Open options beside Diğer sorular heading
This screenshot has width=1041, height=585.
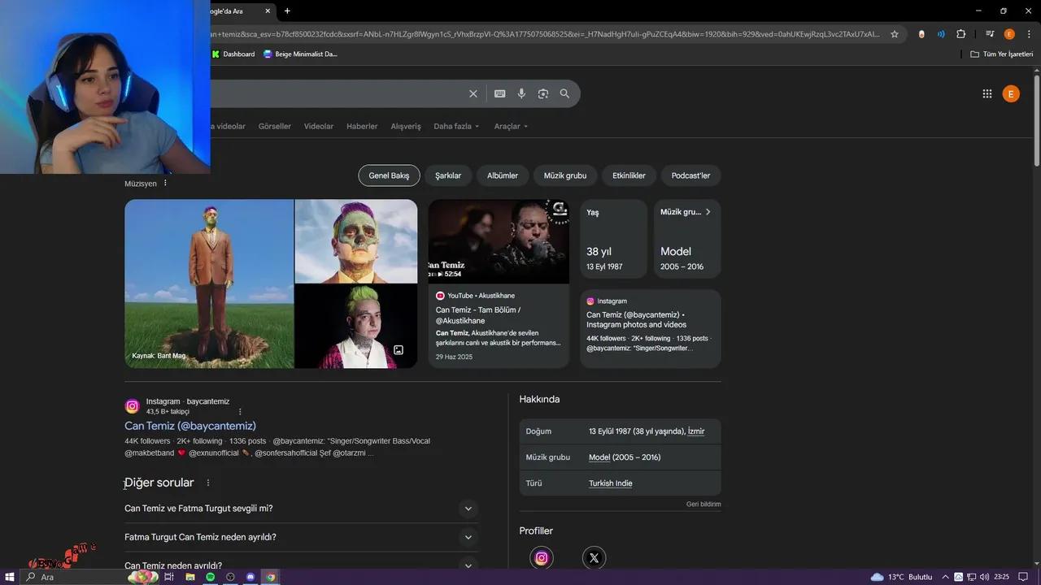207,483
